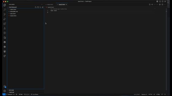Open the Search view in activity bar
Screen dimensions: 172x96
point(5,10)
